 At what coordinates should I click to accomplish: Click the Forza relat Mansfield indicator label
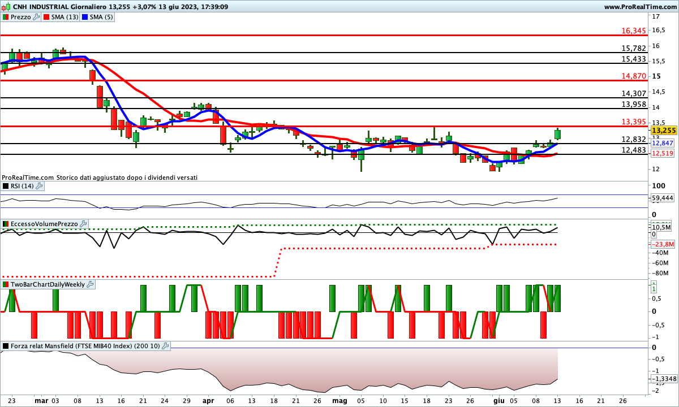pos(85,346)
